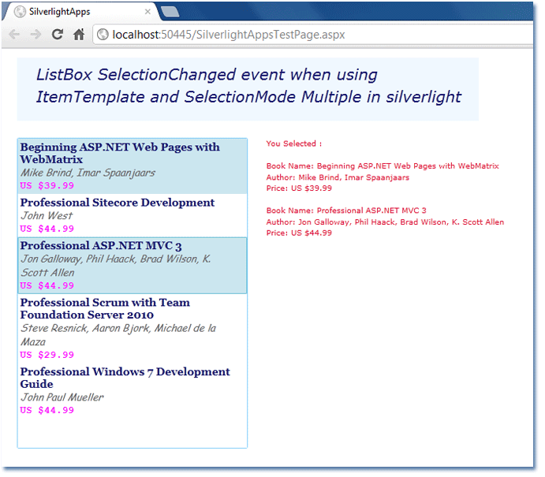The width and height of the screenshot is (545, 477).
Task: Click the ListBox SelectionChanged event heading
Action: 249,85
